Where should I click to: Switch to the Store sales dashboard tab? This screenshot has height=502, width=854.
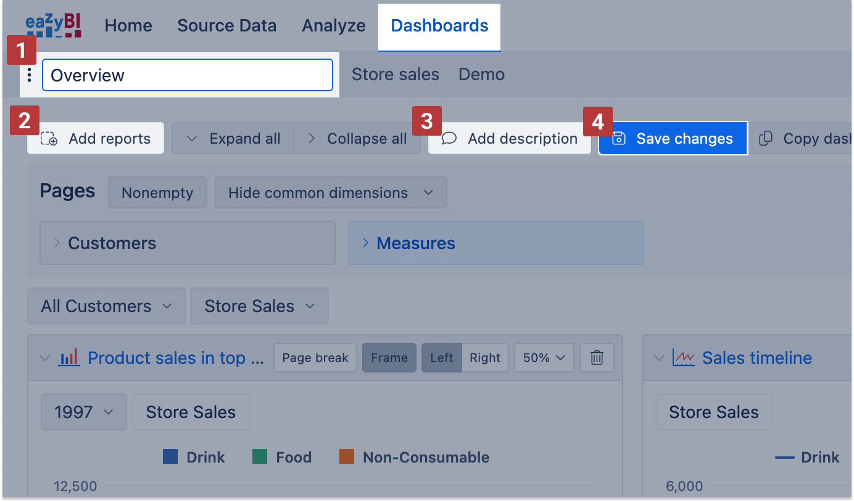395,75
